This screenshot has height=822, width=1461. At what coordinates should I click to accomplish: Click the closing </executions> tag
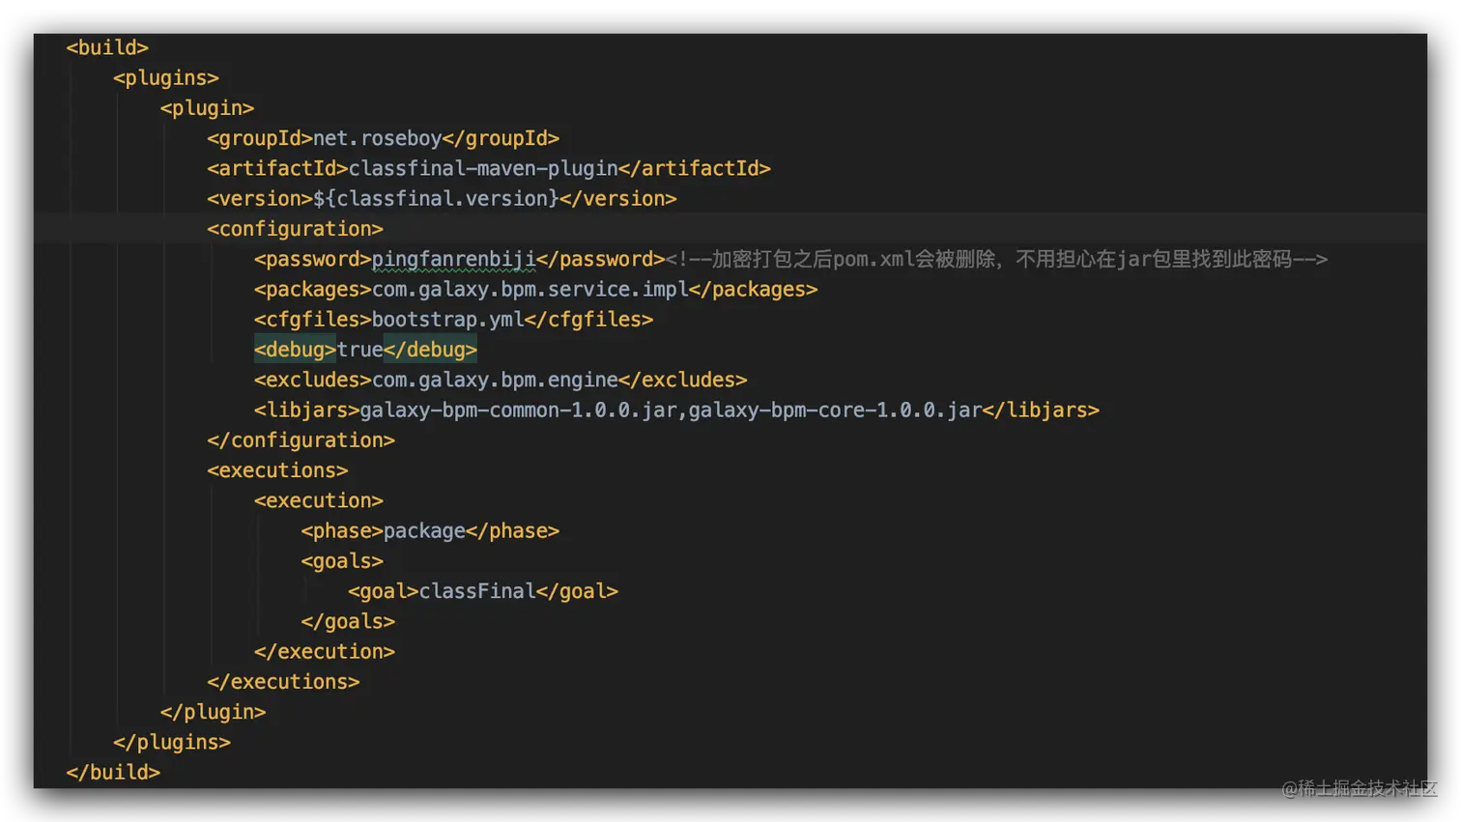point(283,682)
